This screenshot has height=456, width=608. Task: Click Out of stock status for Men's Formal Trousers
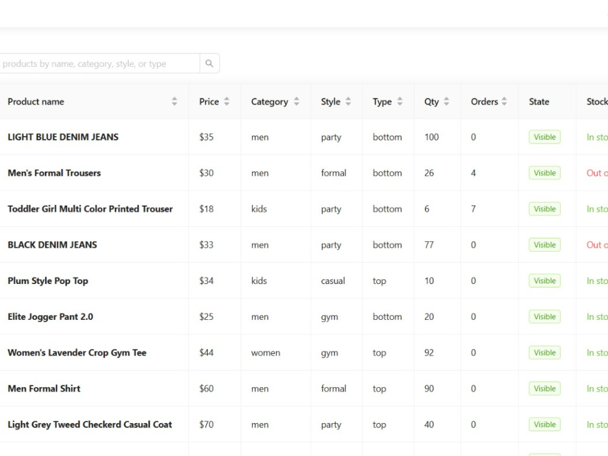click(x=597, y=173)
